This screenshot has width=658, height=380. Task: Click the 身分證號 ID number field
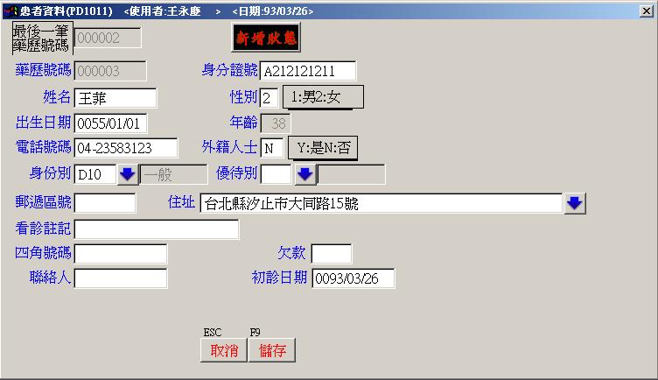(x=308, y=71)
